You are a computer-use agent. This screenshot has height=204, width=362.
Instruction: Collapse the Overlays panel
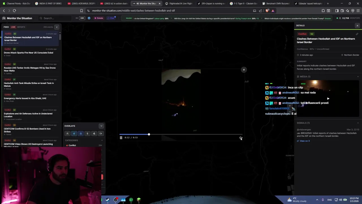[x=101, y=126]
